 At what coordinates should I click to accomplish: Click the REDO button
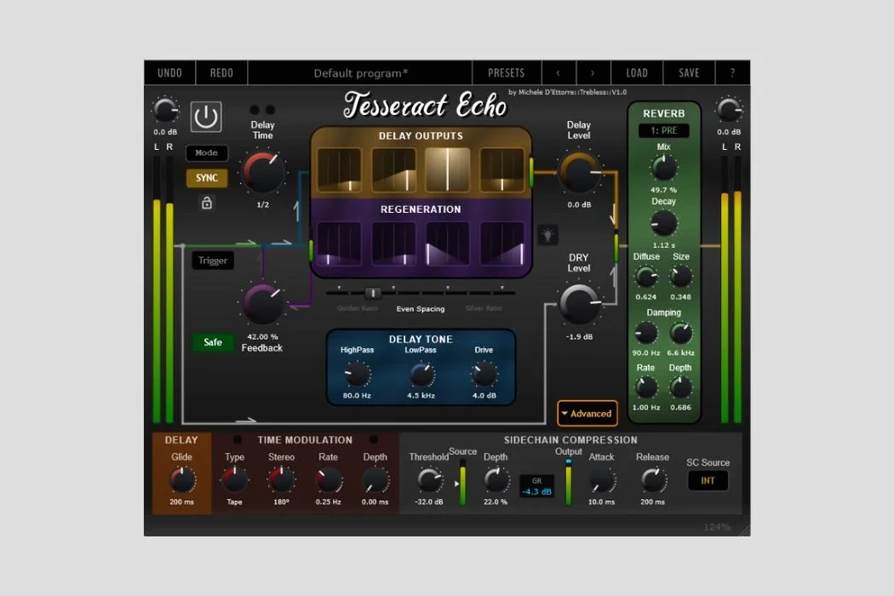[221, 73]
